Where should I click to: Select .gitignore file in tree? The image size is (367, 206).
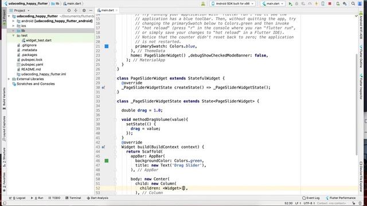click(29, 45)
